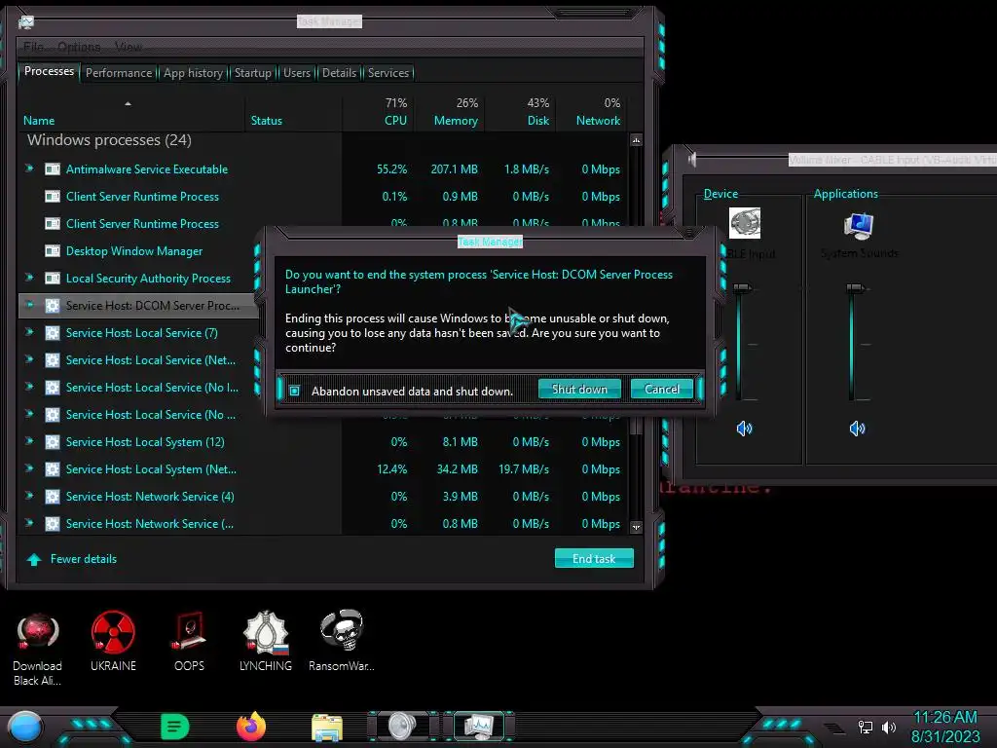Click gear icon of Service Host: Network Service (4)
The image size is (997, 748).
(x=53, y=497)
